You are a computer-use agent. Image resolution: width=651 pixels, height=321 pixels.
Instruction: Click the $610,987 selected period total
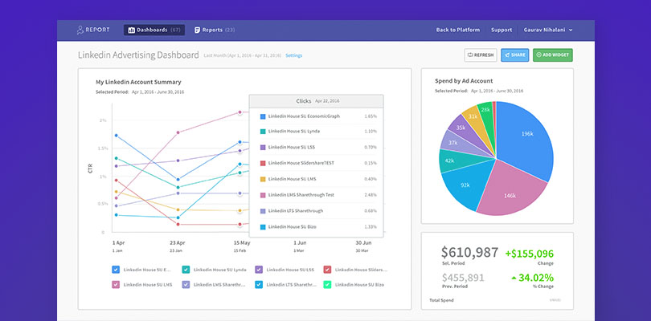[x=469, y=252]
